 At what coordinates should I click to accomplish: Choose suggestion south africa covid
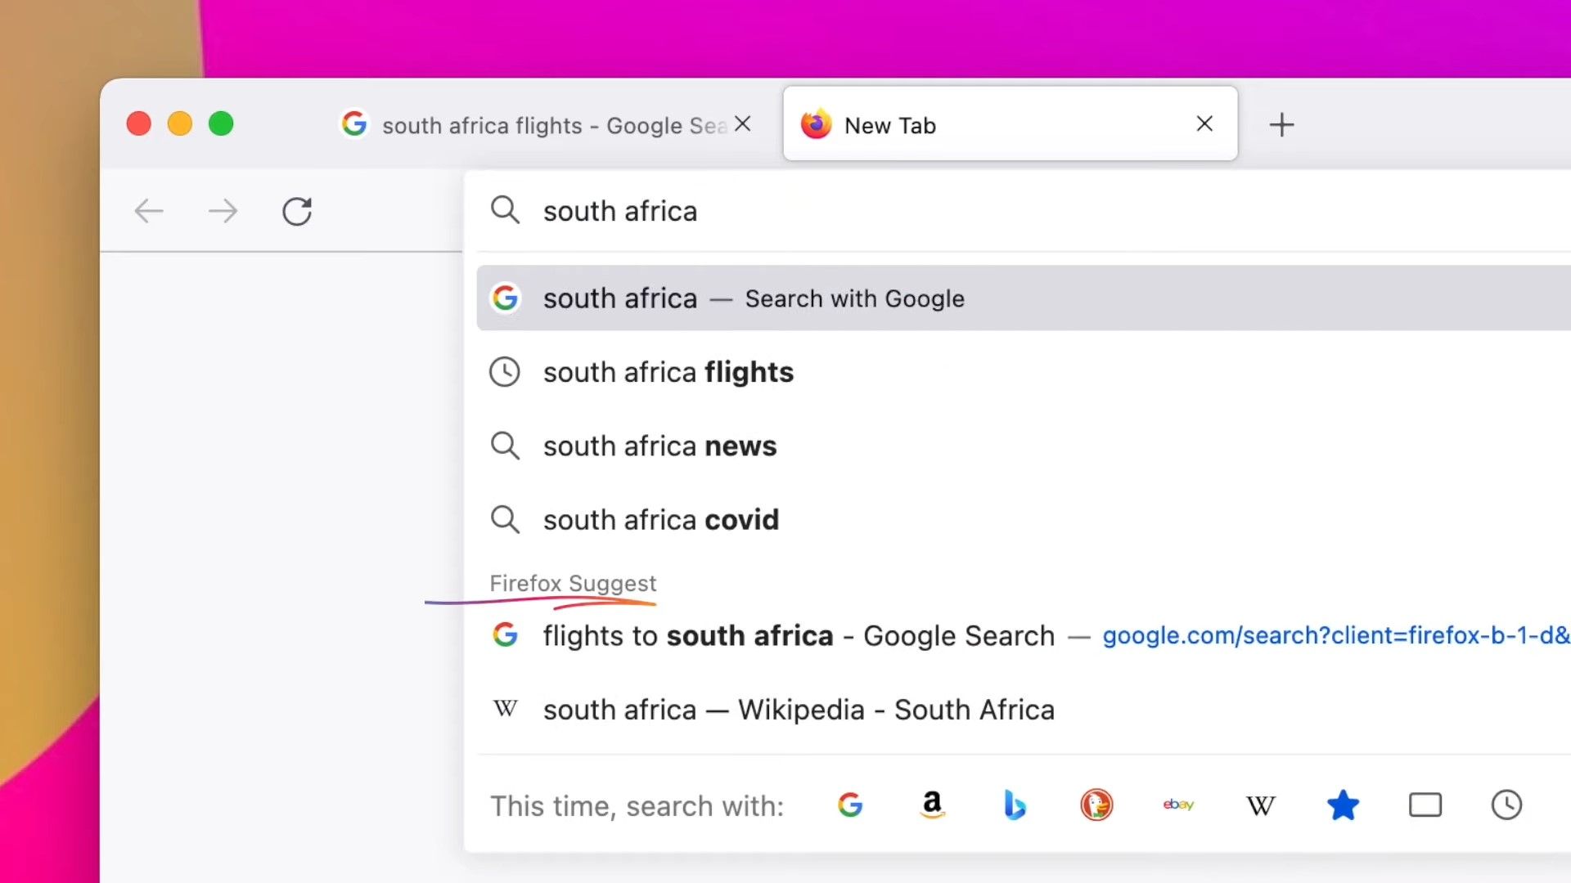[1024, 519]
